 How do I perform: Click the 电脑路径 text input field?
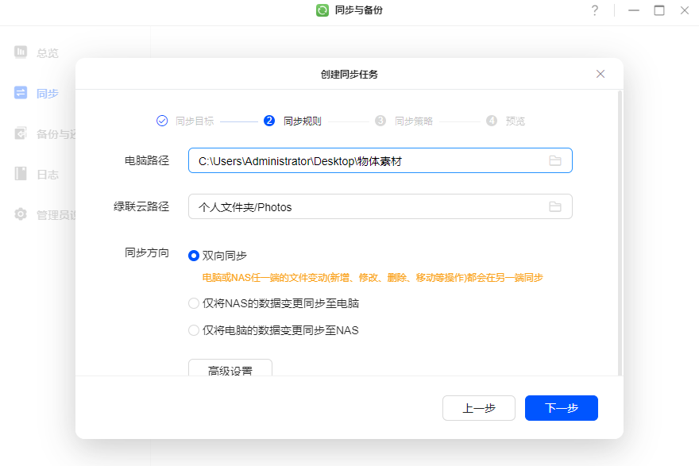tap(365, 161)
